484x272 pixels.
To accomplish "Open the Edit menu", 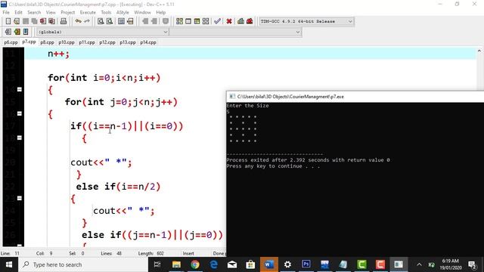I will pyautogui.click(x=18, y=12).
